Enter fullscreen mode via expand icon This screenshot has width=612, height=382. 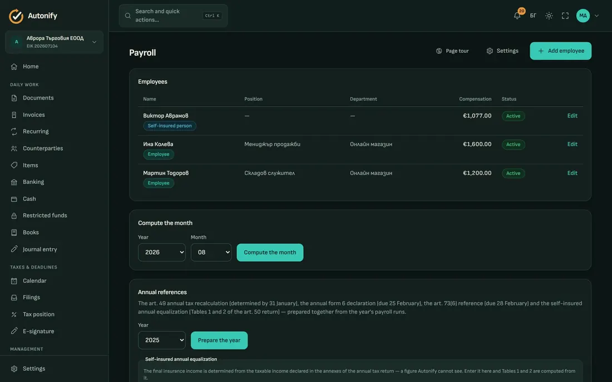(x=565, y=16)
